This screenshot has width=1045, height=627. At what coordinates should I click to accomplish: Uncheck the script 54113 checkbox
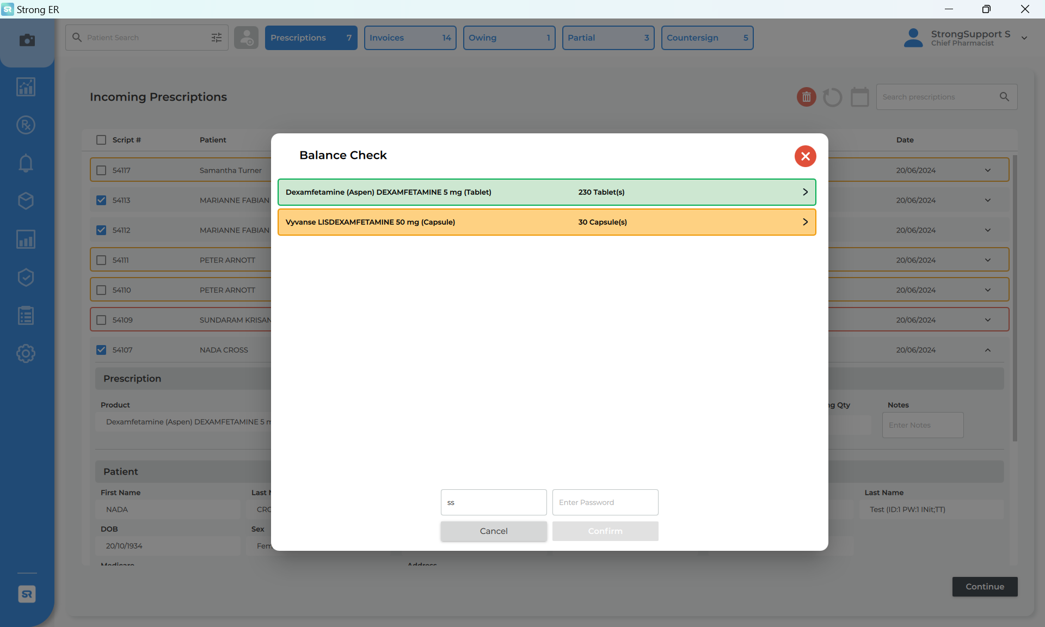[101, 200]
